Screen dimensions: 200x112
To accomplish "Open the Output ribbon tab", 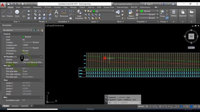I will 82,7.
